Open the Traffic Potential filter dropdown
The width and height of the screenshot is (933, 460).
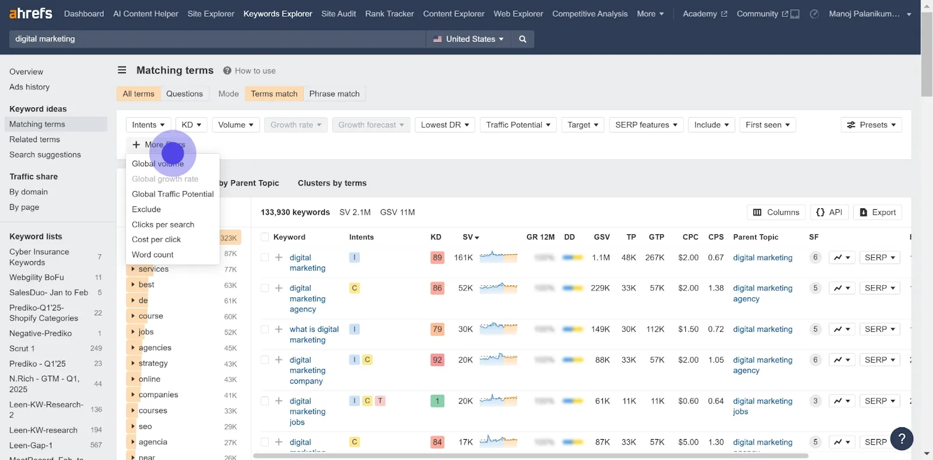(x=518, y=125)
